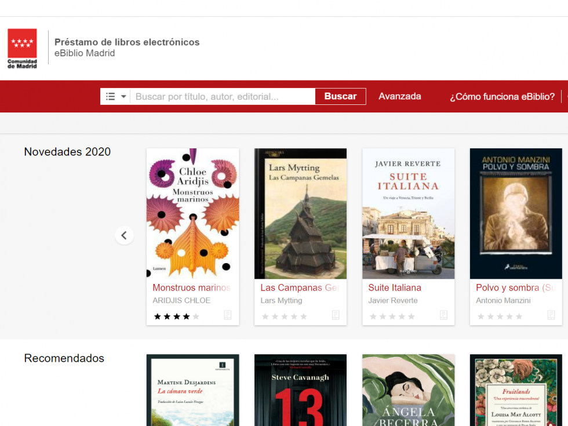This screenshot has width=568, height=426.
Task: Click the search input field
Action: [223, 96]
